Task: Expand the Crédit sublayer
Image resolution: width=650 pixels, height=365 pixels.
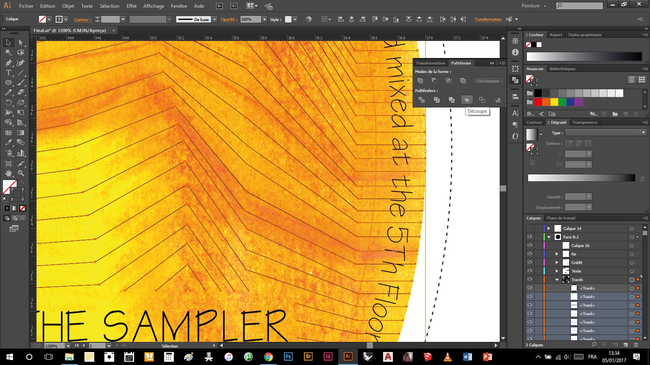Action: click(557, 262)
